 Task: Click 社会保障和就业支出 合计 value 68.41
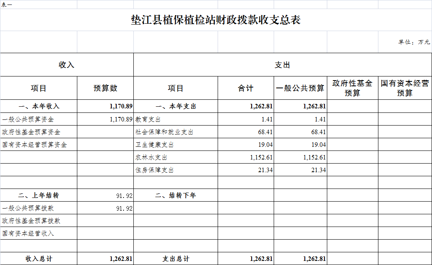265,132
